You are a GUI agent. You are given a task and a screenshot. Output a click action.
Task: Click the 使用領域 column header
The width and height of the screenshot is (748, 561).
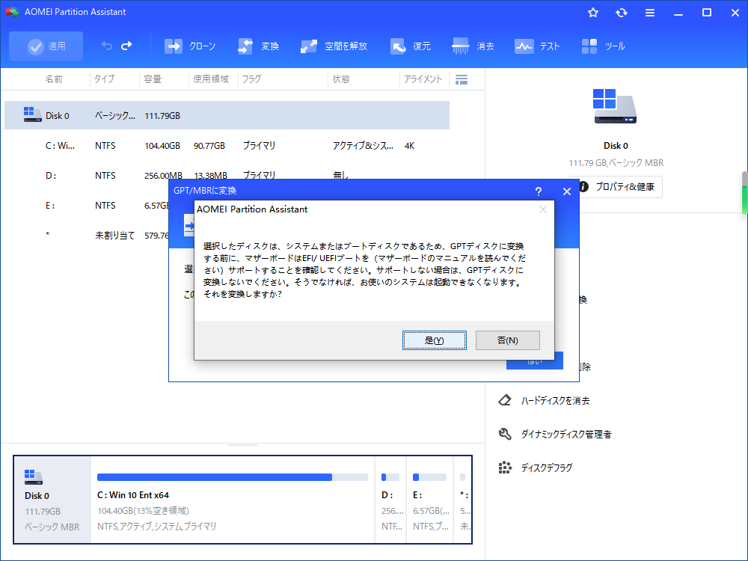[x=211, y=79]
